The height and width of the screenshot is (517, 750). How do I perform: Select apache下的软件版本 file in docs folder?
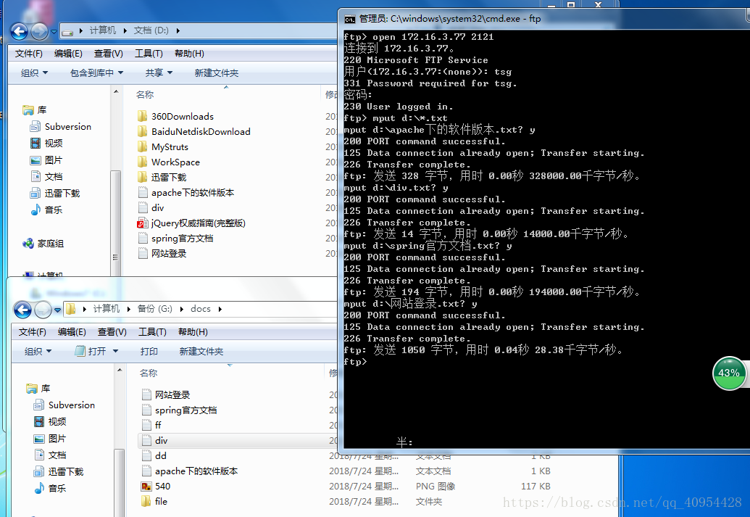[x=189, y=471]
